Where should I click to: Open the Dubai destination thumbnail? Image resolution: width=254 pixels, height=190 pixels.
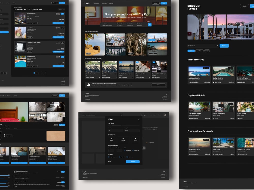click(x=136, y=44)
